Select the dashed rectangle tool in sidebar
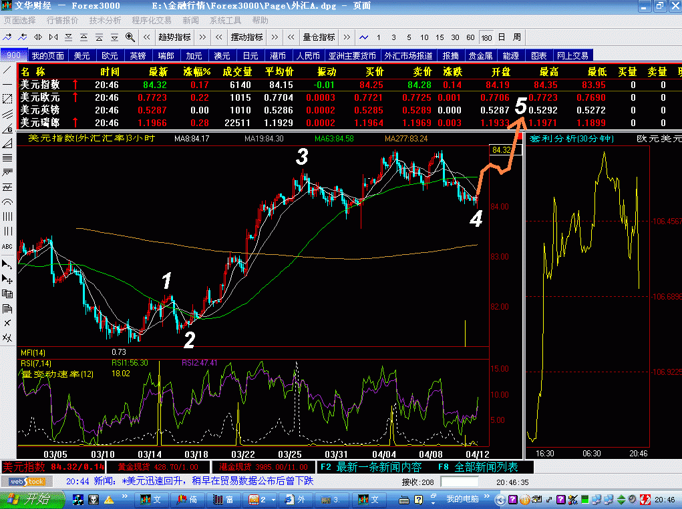This screenshot has width=682, height=509. click(7, 99)
